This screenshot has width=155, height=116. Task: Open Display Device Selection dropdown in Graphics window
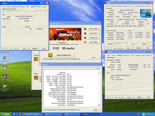pyautogui.click(x=15, y=11)
